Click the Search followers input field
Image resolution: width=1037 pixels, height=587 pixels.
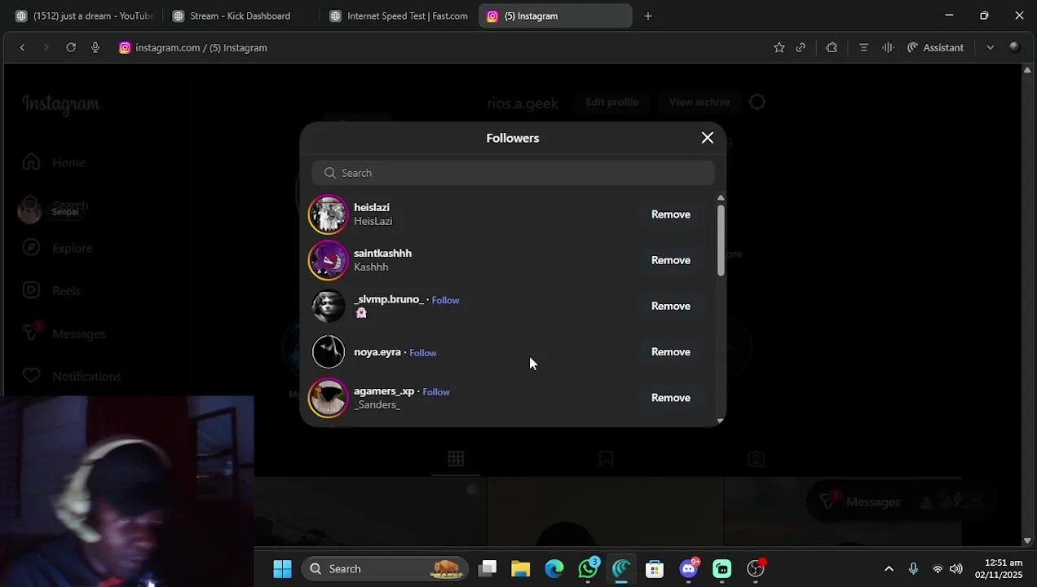(513, 173)
